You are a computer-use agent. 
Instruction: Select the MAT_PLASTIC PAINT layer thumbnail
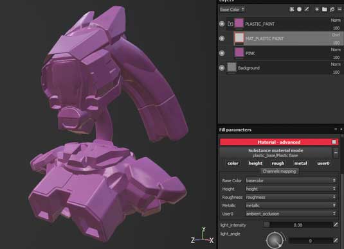(x=239, y=38)
